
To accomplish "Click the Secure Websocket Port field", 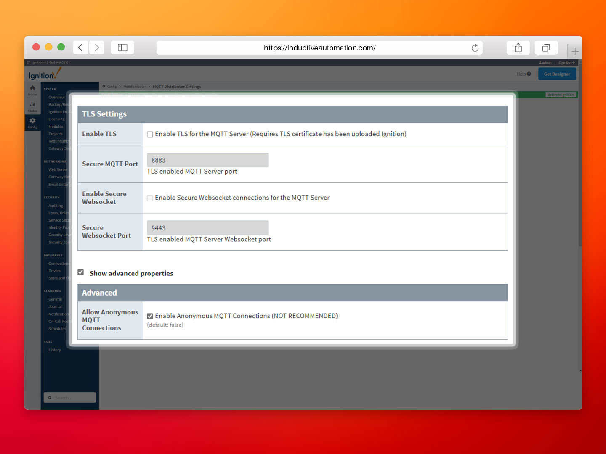I will click(208, 228).
